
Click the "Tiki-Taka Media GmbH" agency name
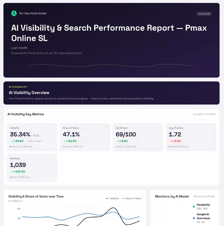[x=32, y=13]
